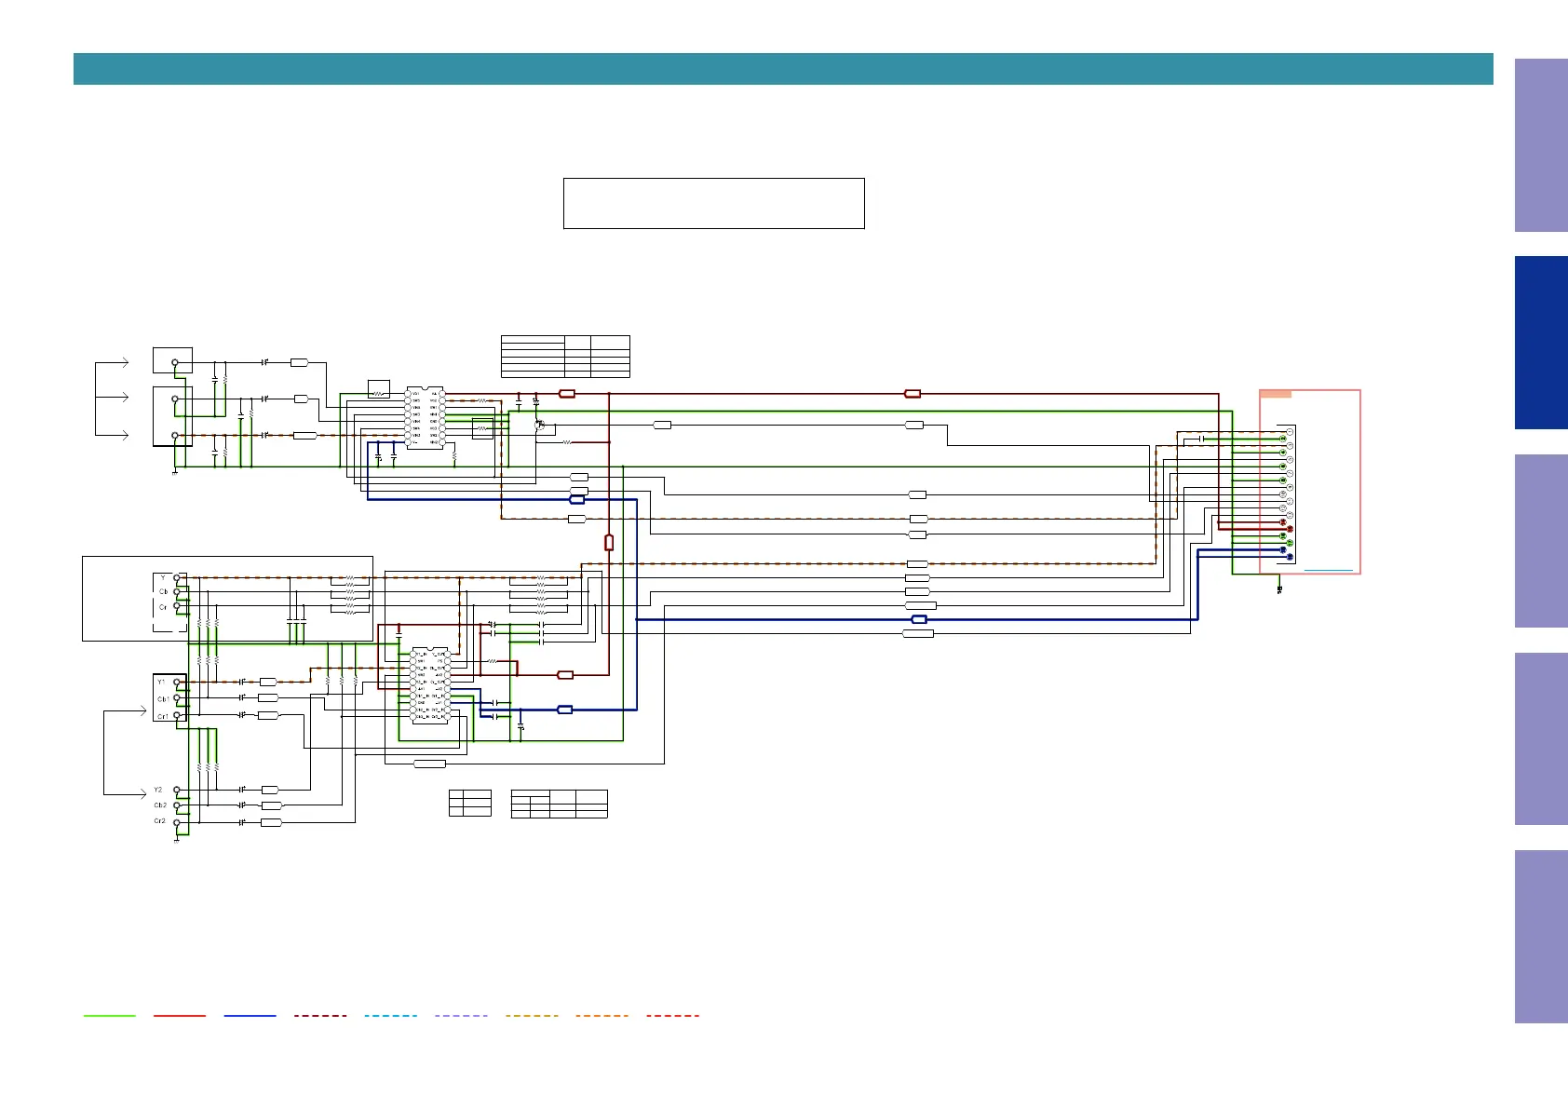This screenshot has width=1568, height=1109.
Task: Select the lower component video IC chip
Action: pyautogui.click(x=430, y=686)
